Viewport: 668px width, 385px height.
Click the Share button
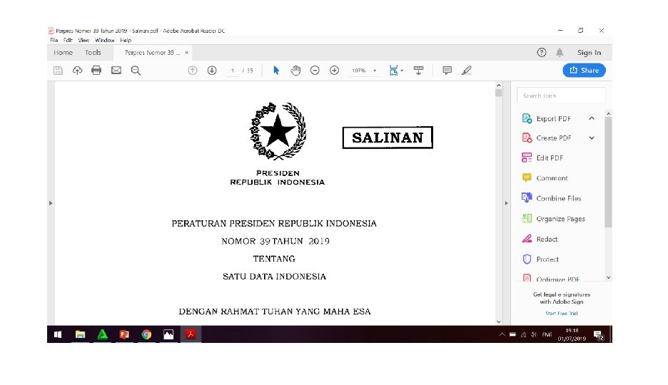pos(584,70)
